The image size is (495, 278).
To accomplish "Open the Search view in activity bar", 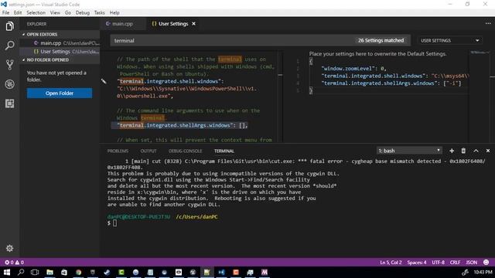I will 9,46.
